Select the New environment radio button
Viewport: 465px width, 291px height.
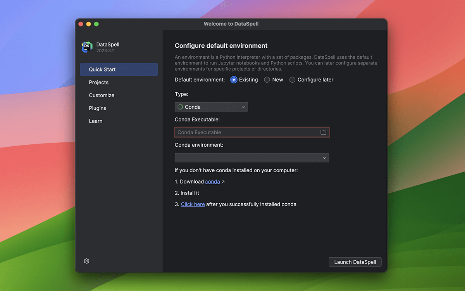coord(267,80)
